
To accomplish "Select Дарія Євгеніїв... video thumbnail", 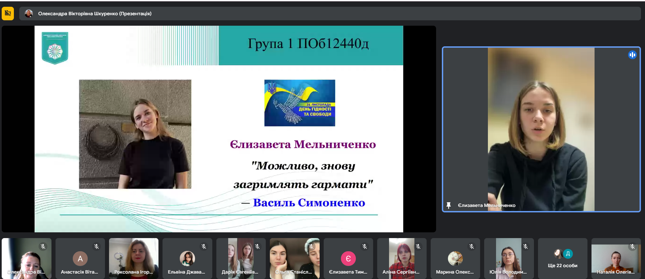I will tap(241, 258).
